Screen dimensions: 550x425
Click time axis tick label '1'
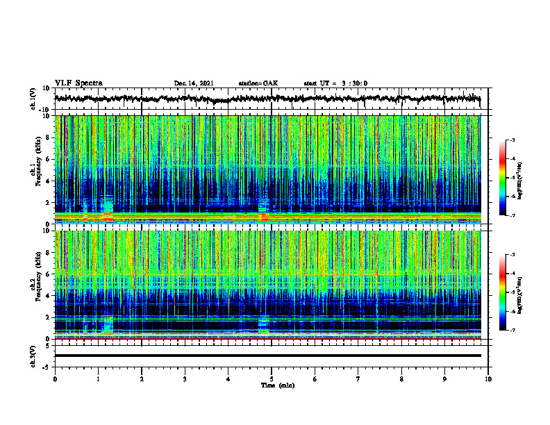[x=98, y=379]
